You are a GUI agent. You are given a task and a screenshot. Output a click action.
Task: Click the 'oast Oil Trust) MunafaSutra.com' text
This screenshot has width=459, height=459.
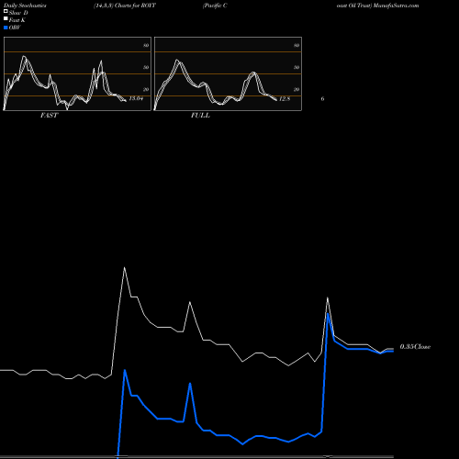[x=377, y=6]
